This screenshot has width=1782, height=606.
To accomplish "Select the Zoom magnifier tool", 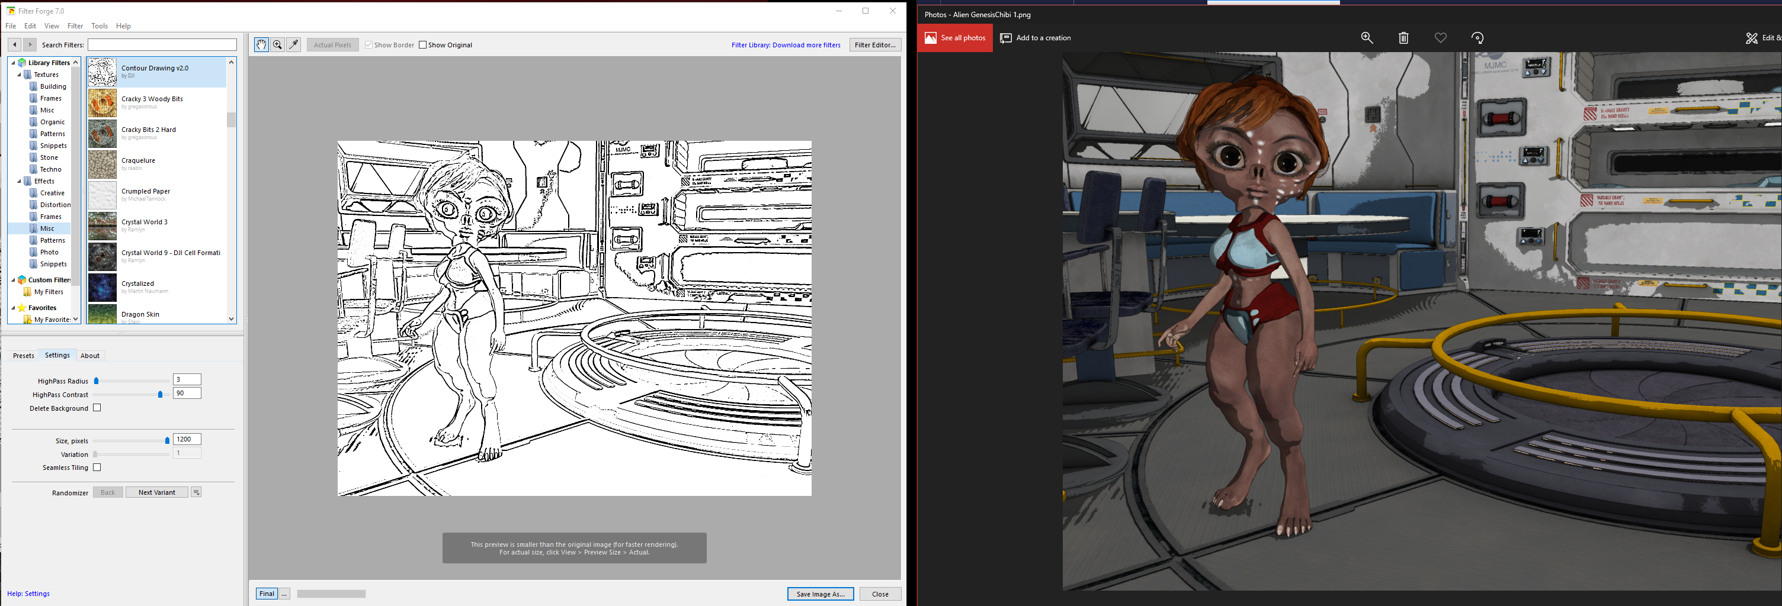I will coord(277,45).
